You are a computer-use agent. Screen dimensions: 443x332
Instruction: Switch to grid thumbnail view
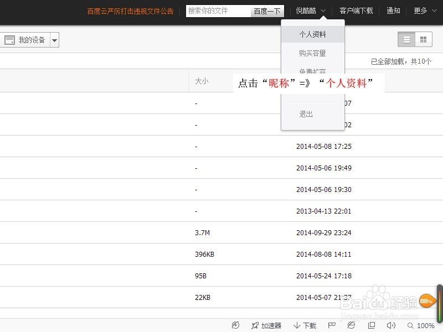[x=423, y=39]
